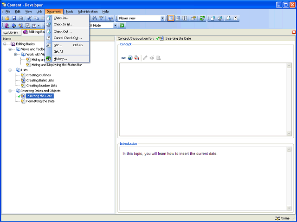Select Hiding and Displaying the Status Bar
The width and height of the screenshot is (297, 222).
pyautogui.click(x=57, y=65)
